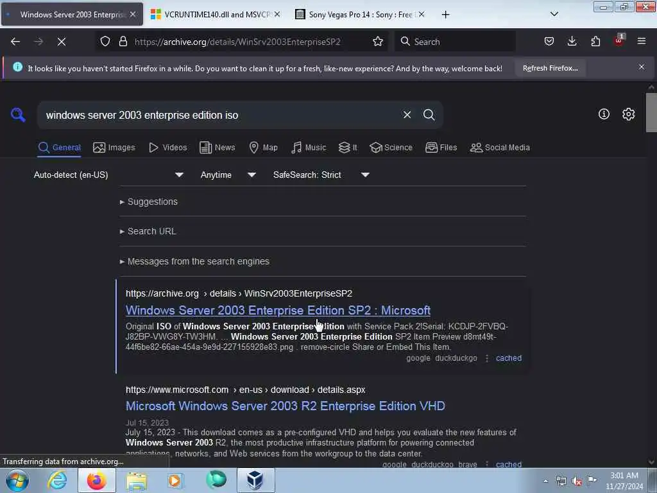Show hidden system tray icons

tap(545, 481)
